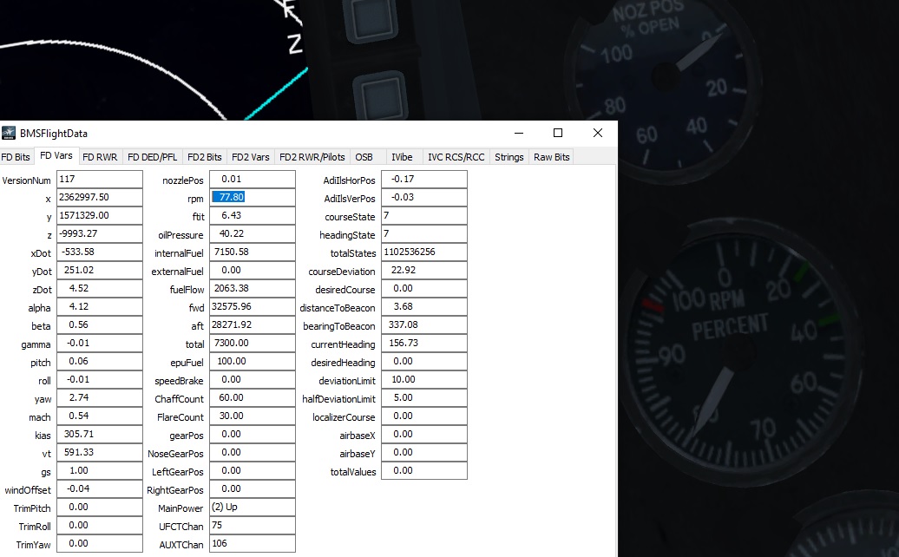Click the distanceToBeacon field showing 3.68
This screenshot has height=557, width=899.
(424, 306)
